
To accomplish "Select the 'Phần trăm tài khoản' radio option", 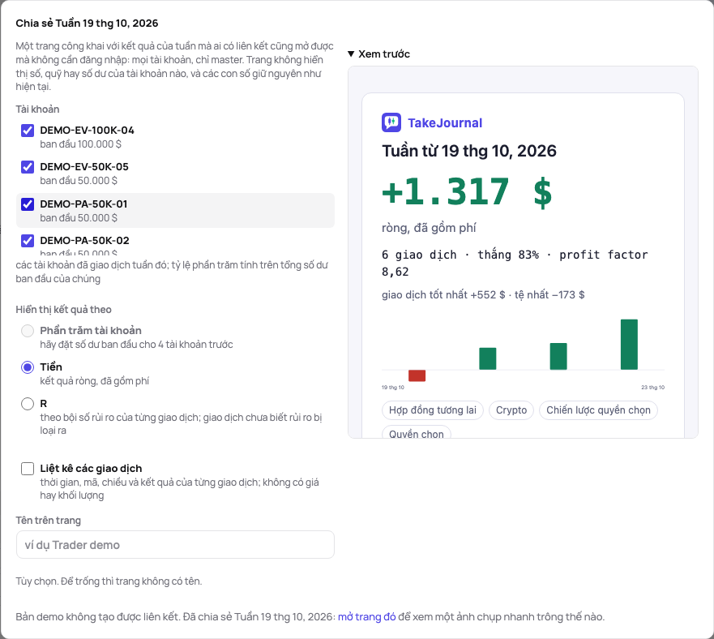I will [x=28, y=330].
